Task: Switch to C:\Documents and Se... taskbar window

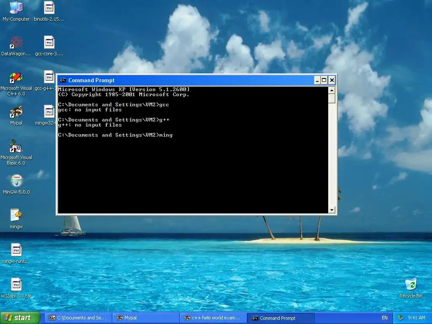Action: (79, 318)
